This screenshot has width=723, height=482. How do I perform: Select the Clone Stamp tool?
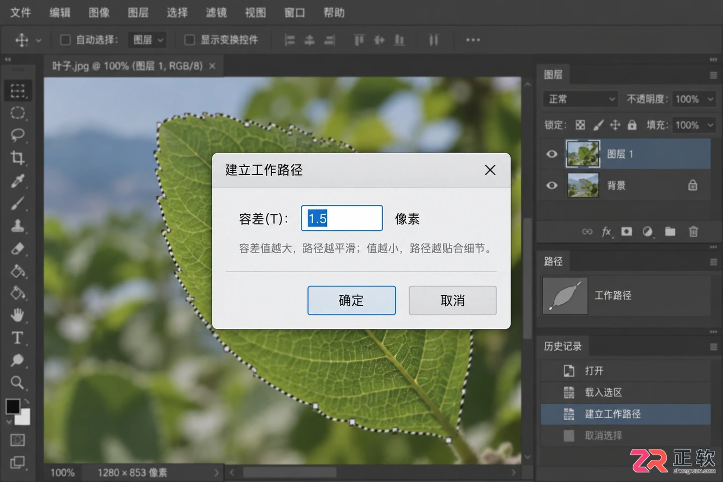pos(18,226)
